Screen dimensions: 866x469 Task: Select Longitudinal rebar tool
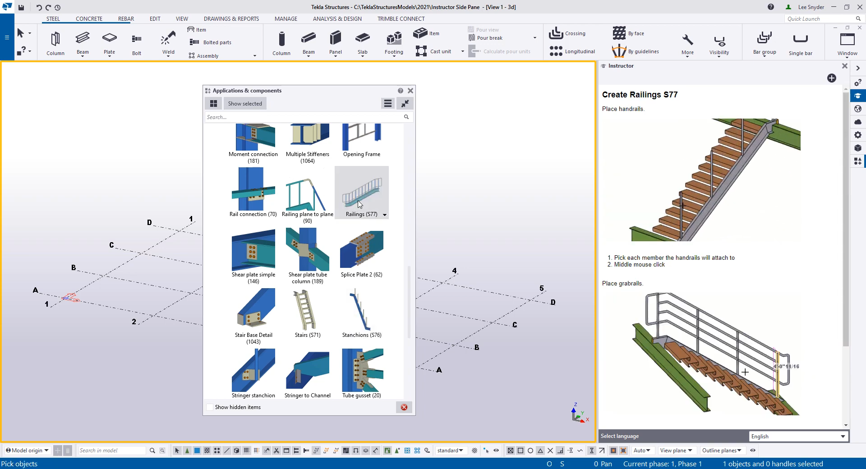click(x=572, y=51)
